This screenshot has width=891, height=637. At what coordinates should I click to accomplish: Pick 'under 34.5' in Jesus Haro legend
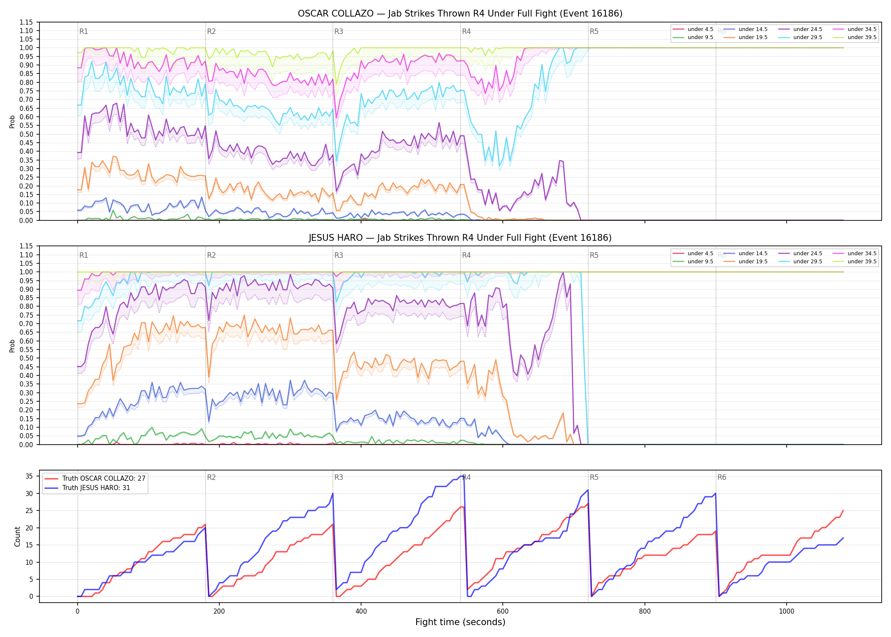[x=855, y=254]
